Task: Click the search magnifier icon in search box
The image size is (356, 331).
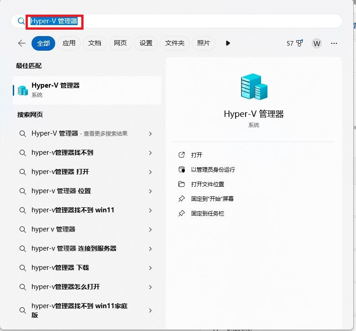Action: tap(21, 21)
